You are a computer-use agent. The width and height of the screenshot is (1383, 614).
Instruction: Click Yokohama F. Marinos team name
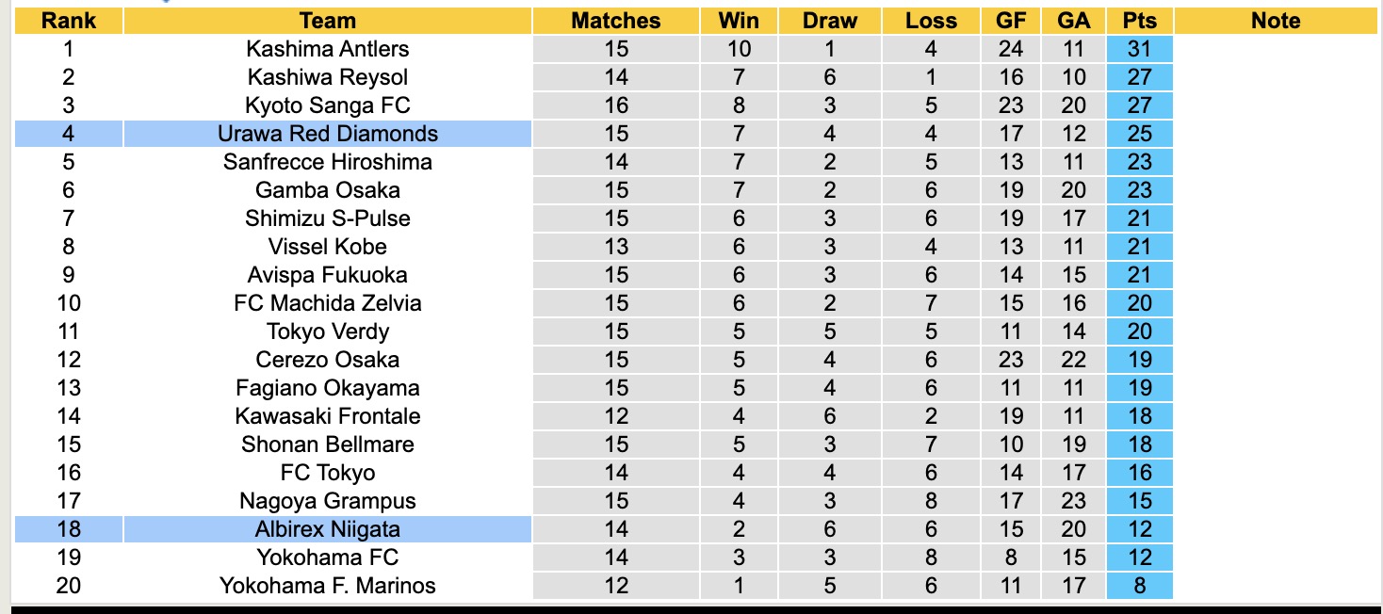tap(327, 586)
